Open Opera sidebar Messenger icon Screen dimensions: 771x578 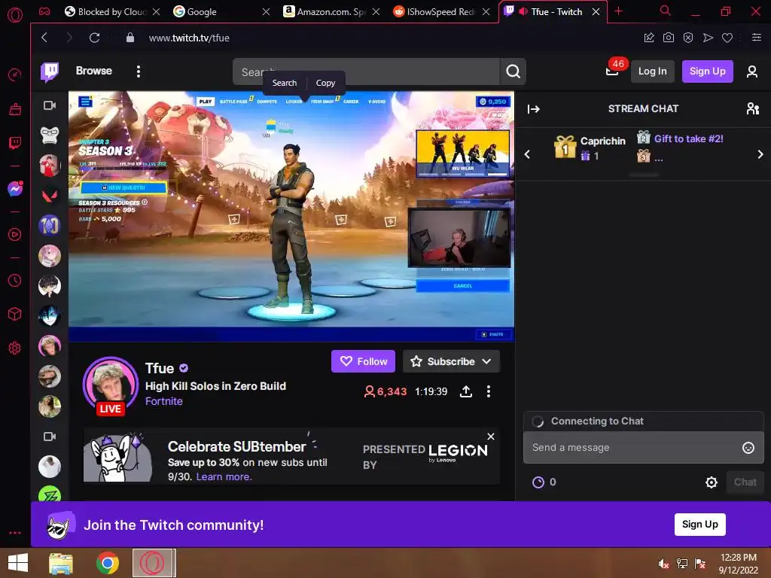tap(15, 189)
